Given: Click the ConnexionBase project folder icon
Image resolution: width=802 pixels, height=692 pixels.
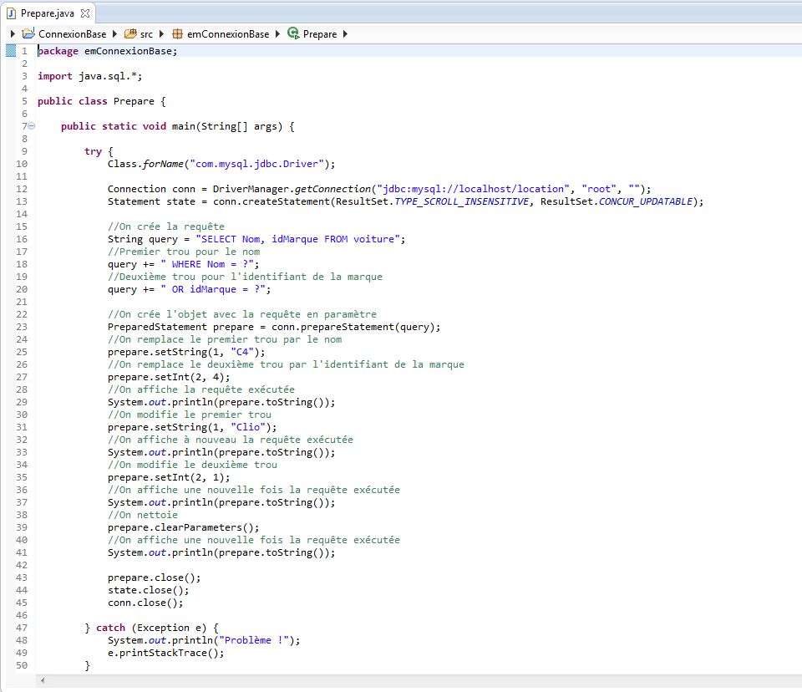Looking at the screenshot, I should pos(29,34).
